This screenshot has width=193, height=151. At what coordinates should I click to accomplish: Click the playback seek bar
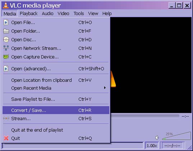(145, 116)
